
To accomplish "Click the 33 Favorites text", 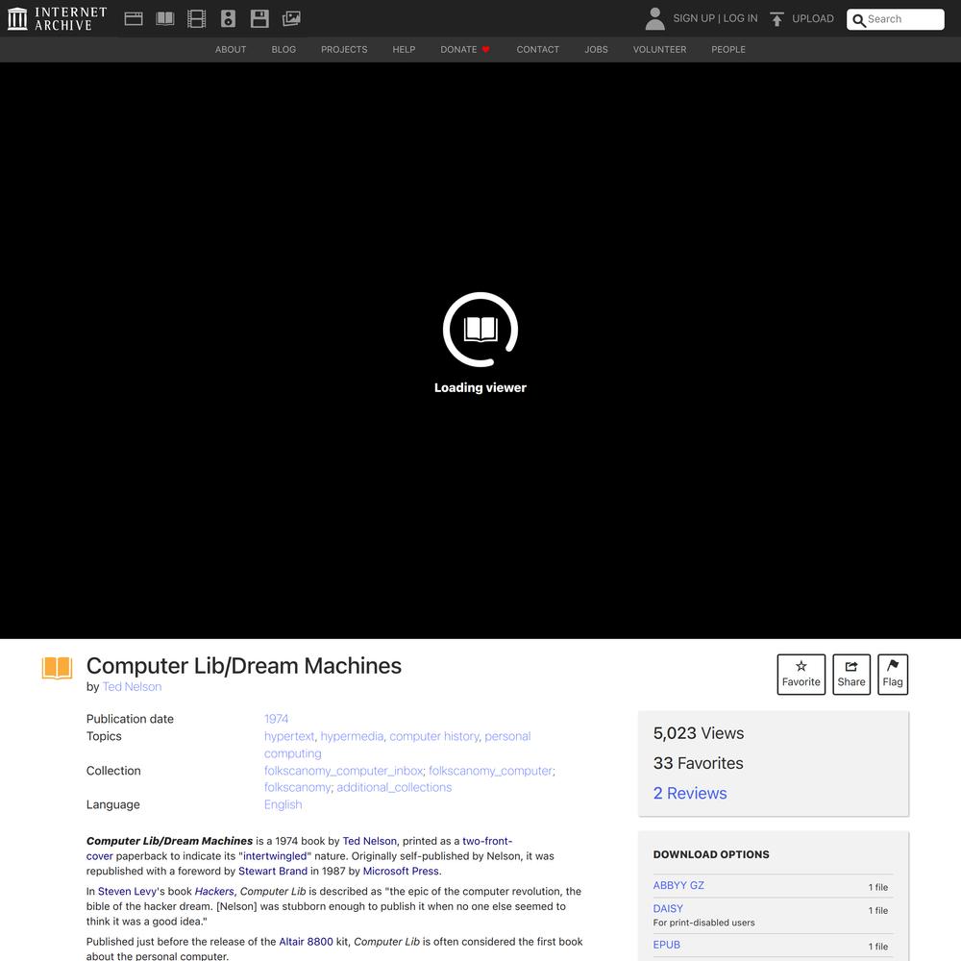I will click(698, 763).
